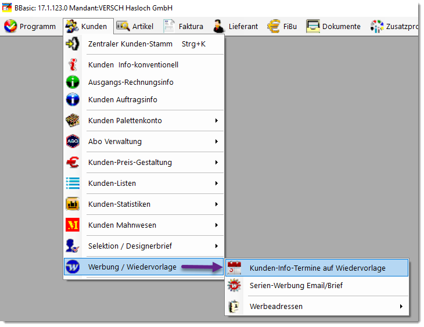Open Ausgangs-Rechnungsinfo
The width and height of the screenshot is (424, 327).
coord(143,82)
